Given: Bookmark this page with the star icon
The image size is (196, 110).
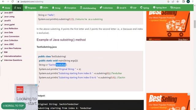Looking at the screenshot, I should [178, 2].
